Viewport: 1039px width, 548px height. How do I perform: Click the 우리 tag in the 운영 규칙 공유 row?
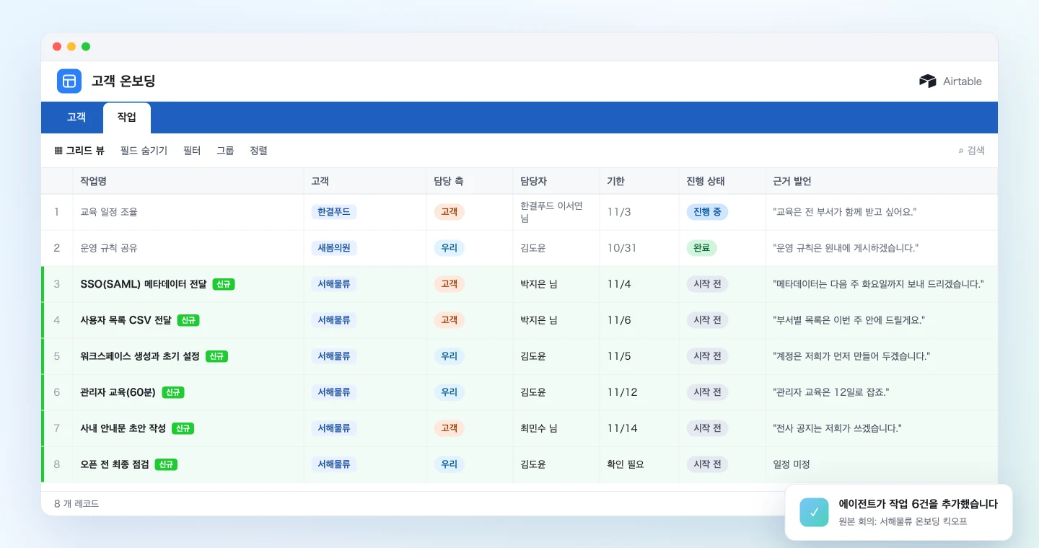coord(449,248)
